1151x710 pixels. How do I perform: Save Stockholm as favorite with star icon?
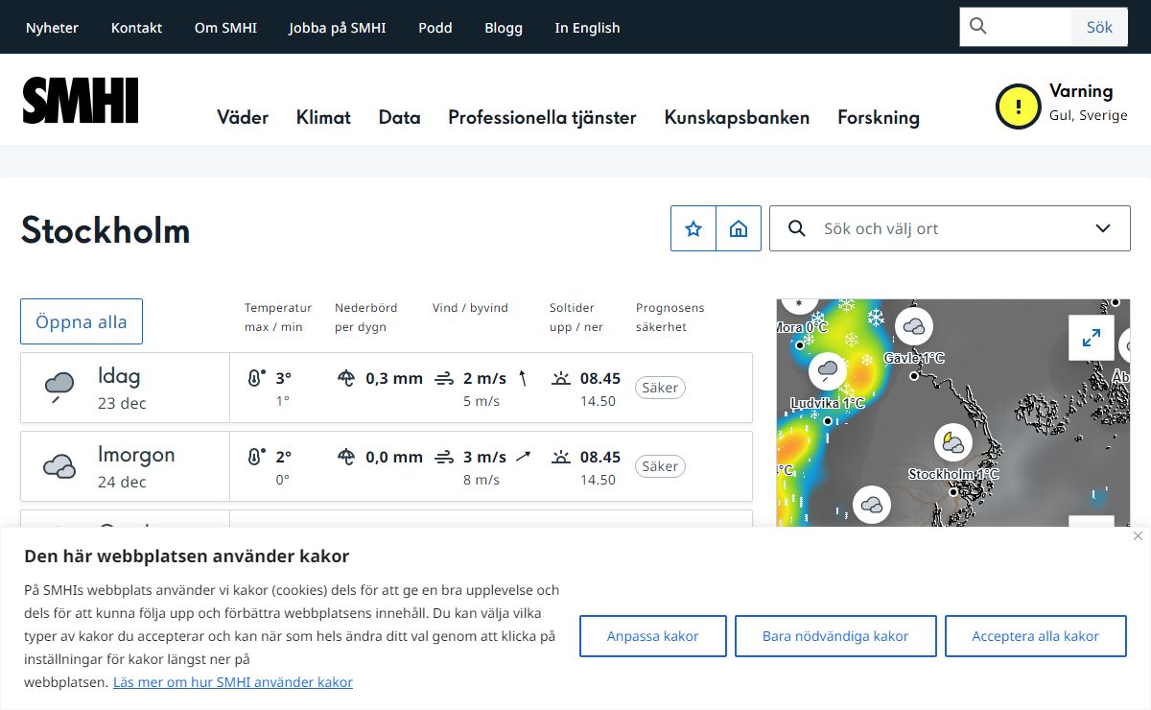point(693,228)
